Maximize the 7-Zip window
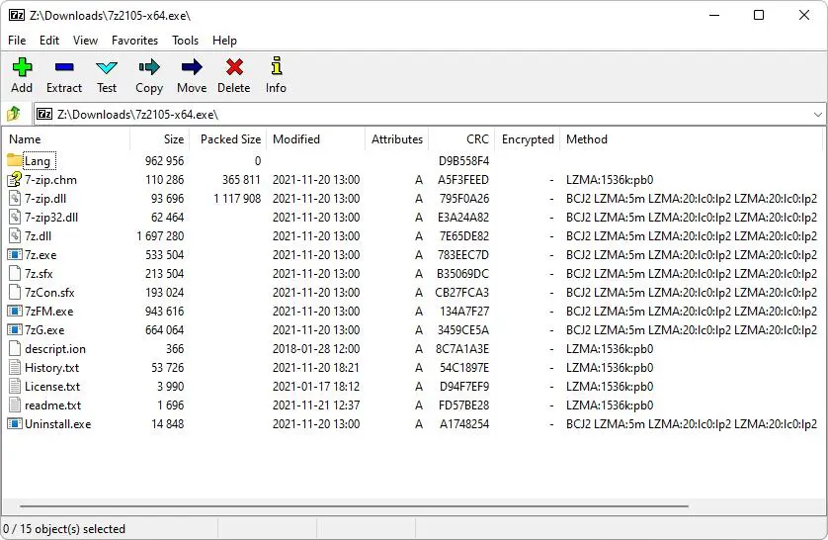This screenshot has height=540, width=828. coord(759,15)
